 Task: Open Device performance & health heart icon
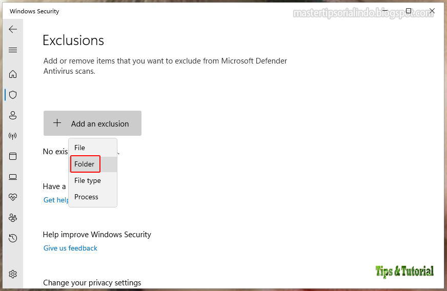[x=13, y=197]
